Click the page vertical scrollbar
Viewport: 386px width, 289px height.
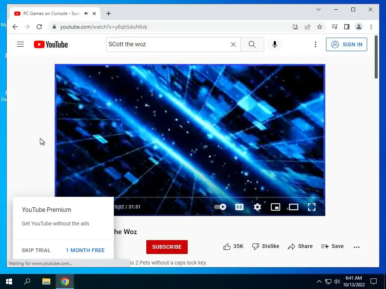click(x=376, y=57)
